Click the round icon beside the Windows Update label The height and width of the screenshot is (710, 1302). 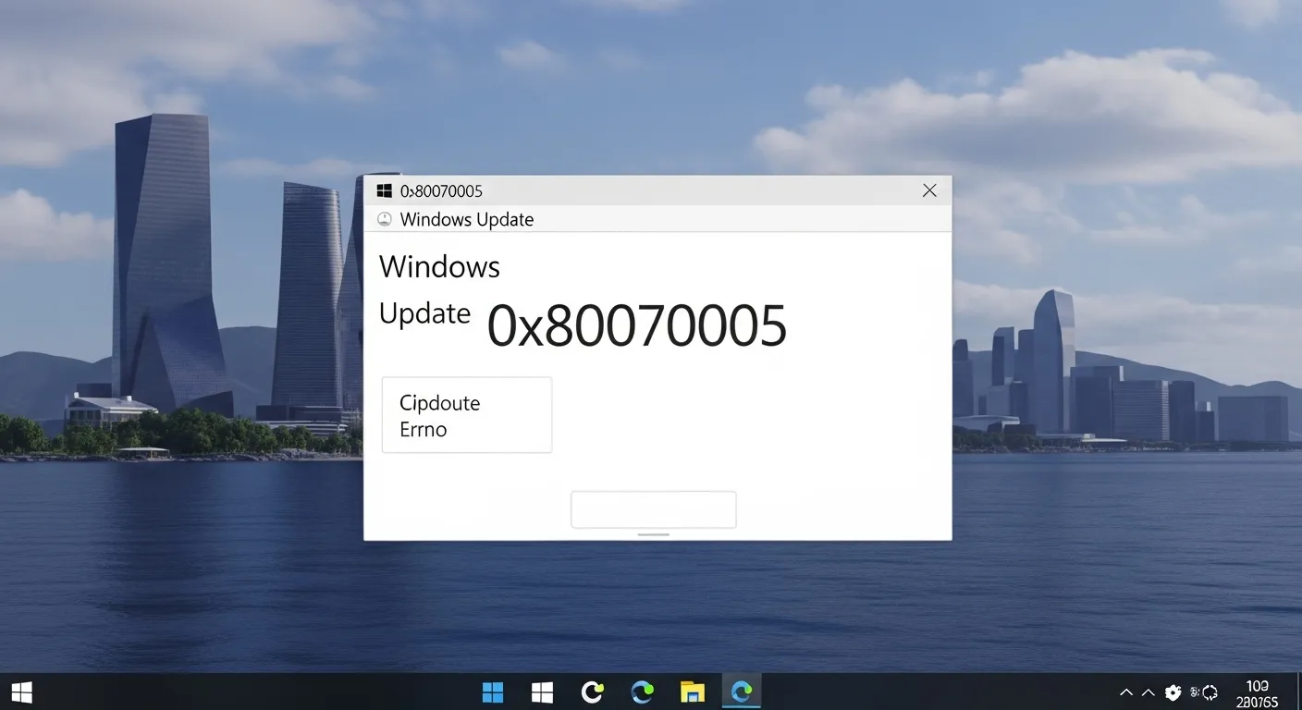(x=385, y=219)
